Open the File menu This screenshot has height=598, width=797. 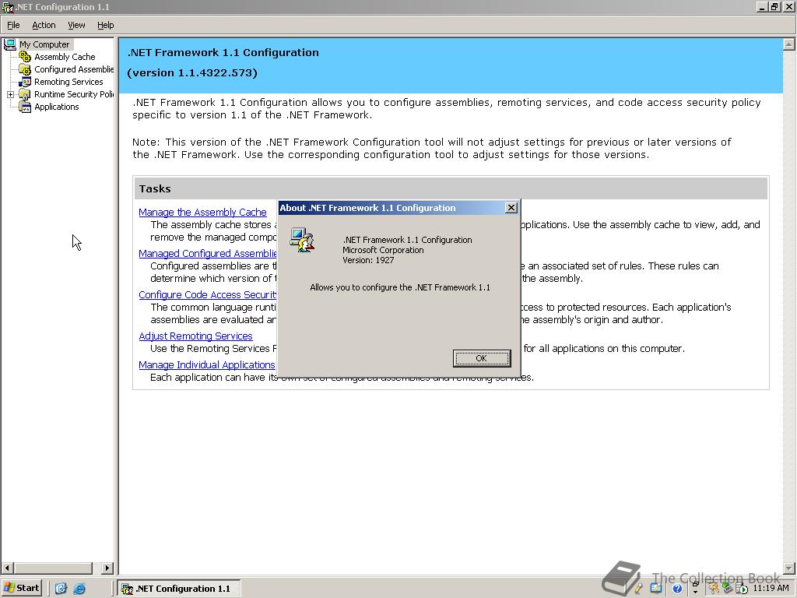13,25
